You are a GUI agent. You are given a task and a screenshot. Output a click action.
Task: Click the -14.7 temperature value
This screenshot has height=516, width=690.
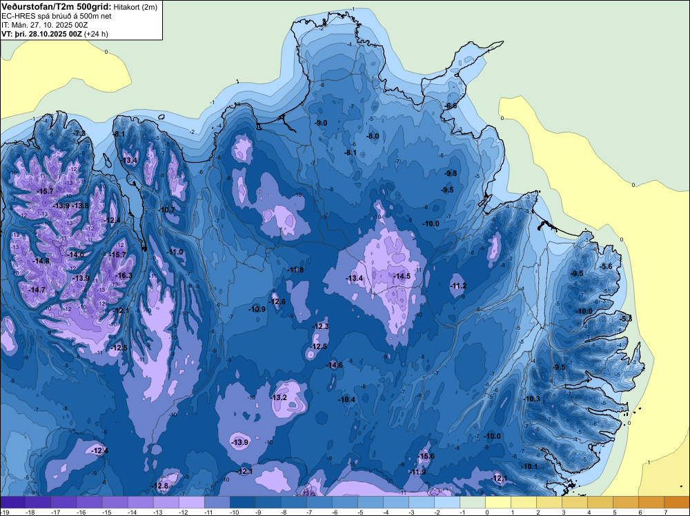coord(37,290)
